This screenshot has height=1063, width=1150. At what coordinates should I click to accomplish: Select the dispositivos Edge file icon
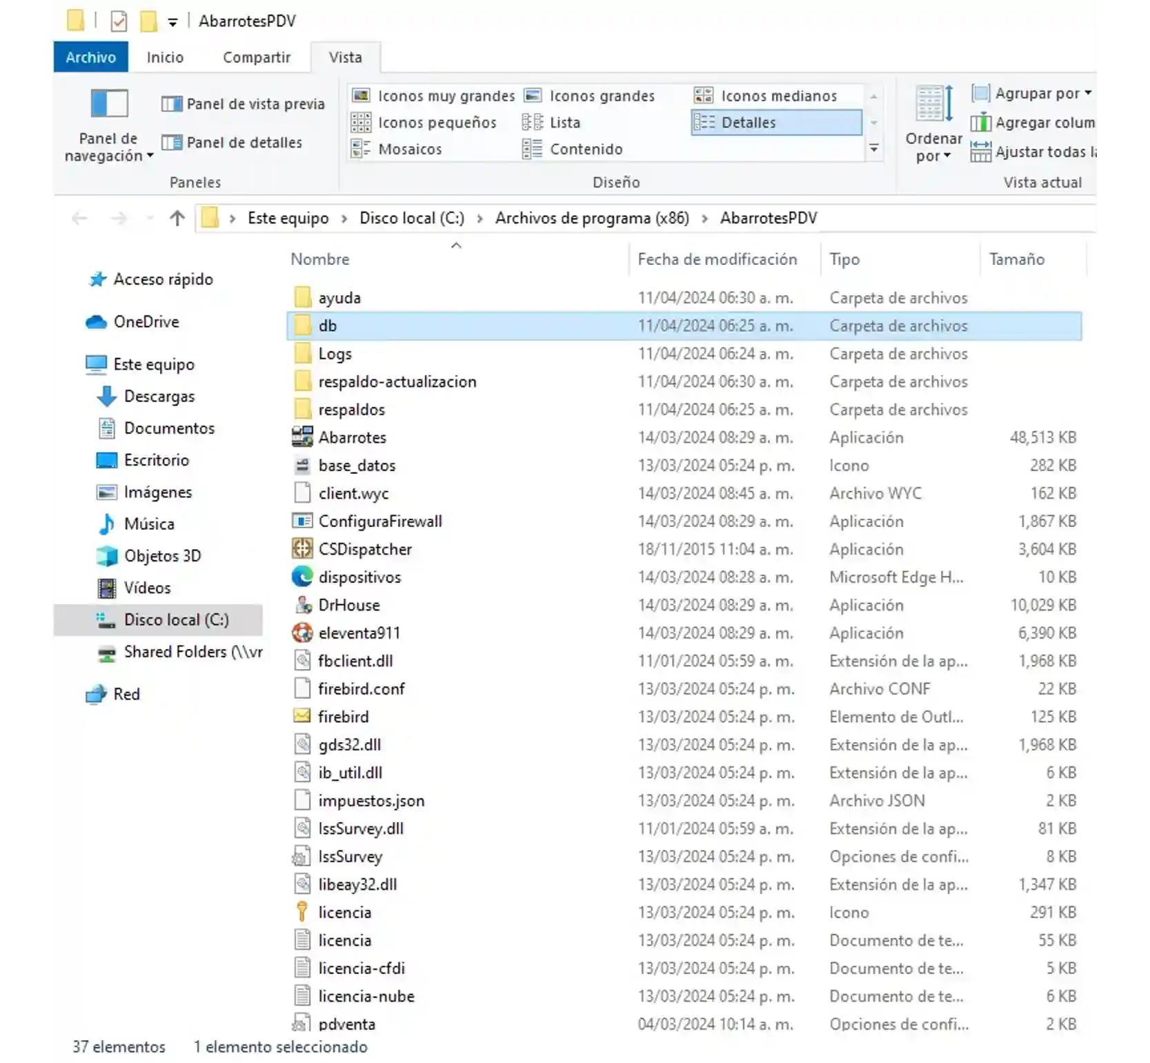click(x=302, y=577)
